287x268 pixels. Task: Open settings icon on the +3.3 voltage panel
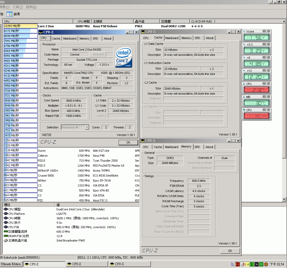[x=264, y=44]
